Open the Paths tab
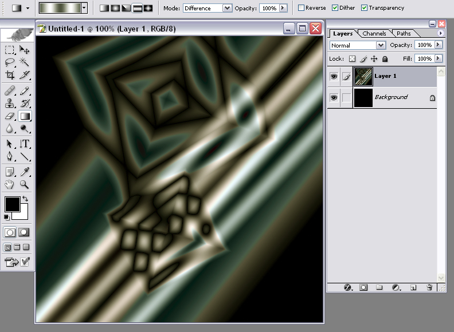This screenshot has height=332, width=454. click(x=404, y=34)
